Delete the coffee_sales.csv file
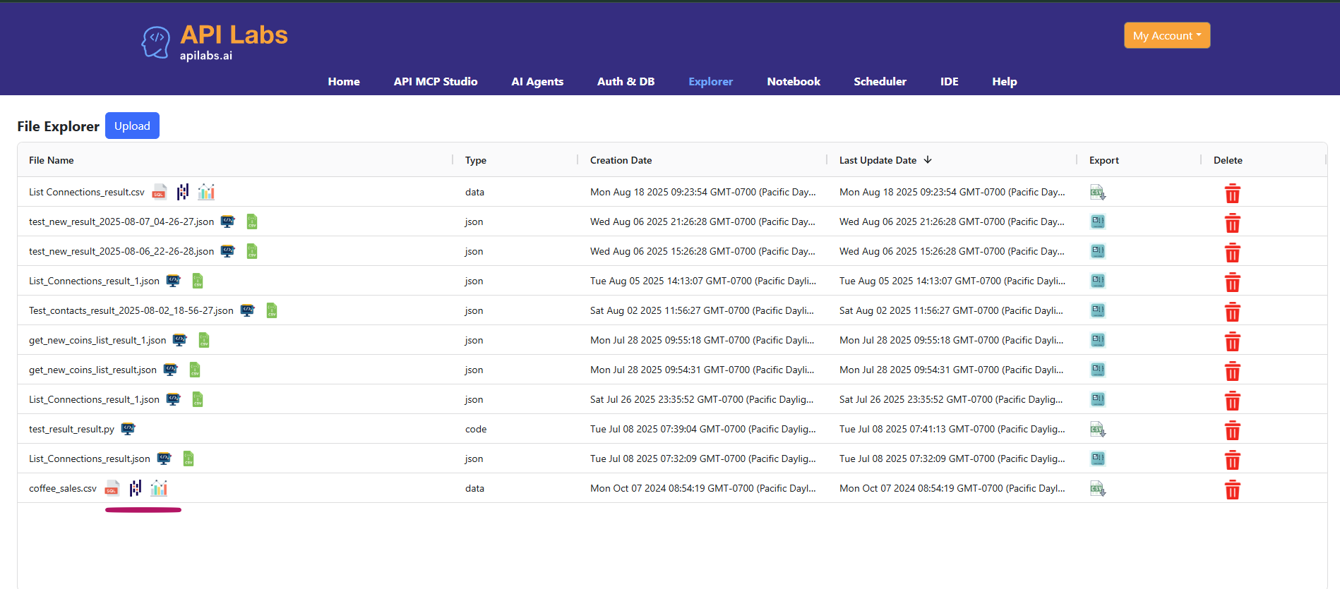The image size is (1340, 589). [x=1232, y=489]
